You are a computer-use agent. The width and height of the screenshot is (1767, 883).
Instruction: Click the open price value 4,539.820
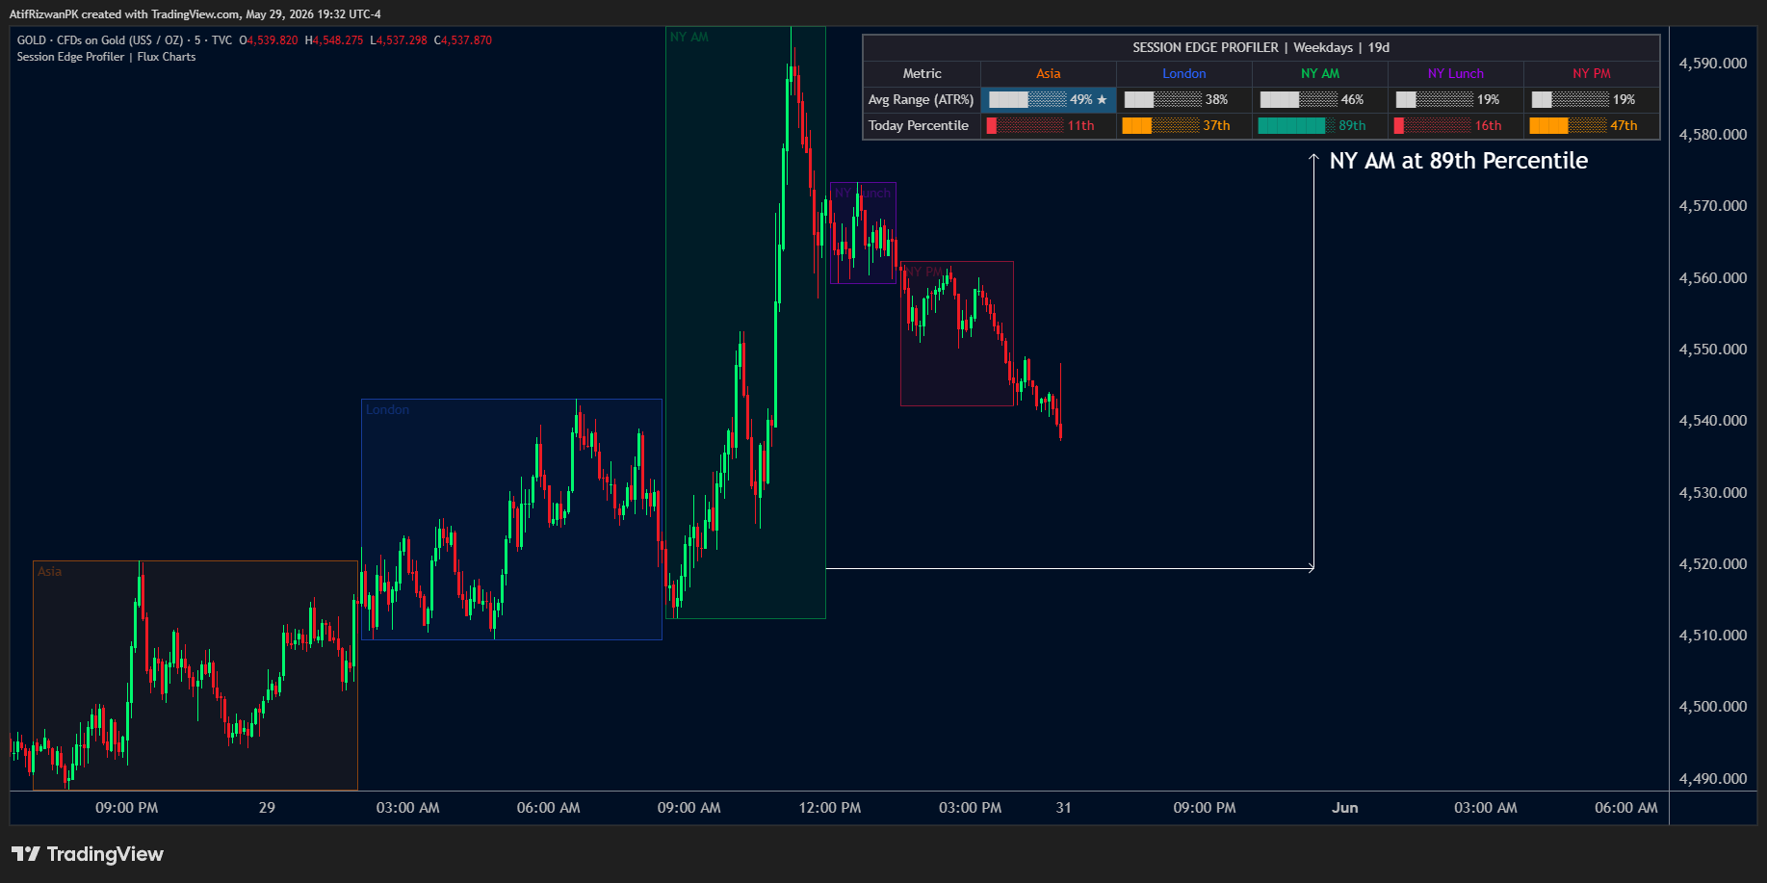[x=273, y=40]
